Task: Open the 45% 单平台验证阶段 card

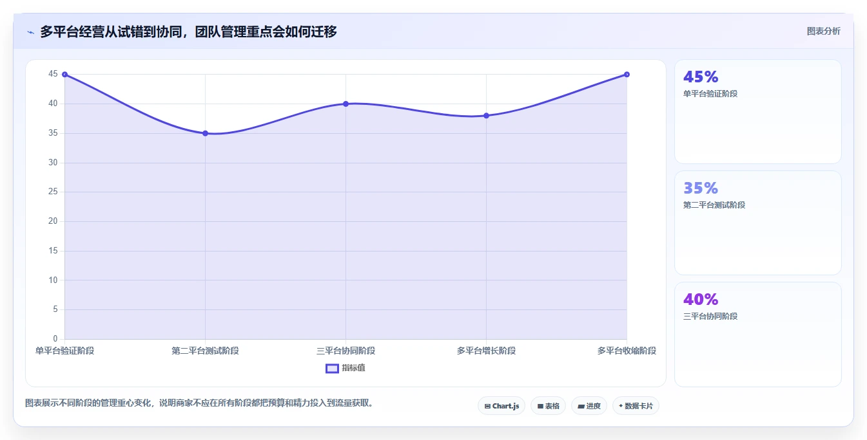Action: (758, 111)
